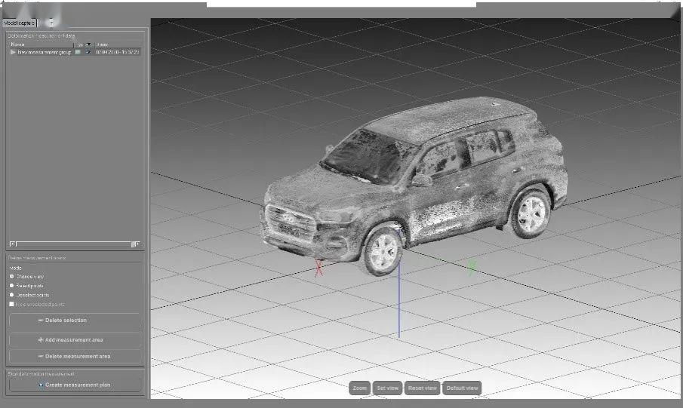Click the Name column header
Image resolution: width=683 pixels, height=408 pixels.
42,44
